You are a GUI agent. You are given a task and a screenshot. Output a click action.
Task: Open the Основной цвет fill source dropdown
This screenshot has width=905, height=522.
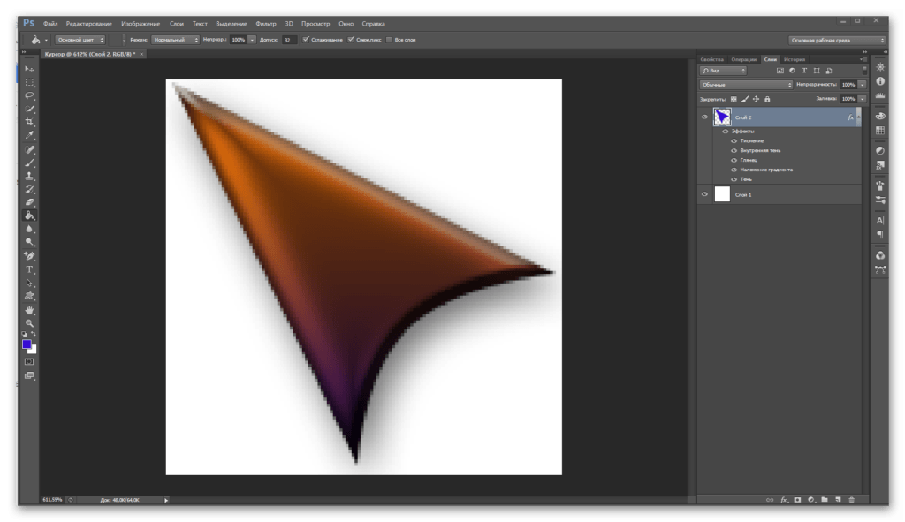point(80,40)
